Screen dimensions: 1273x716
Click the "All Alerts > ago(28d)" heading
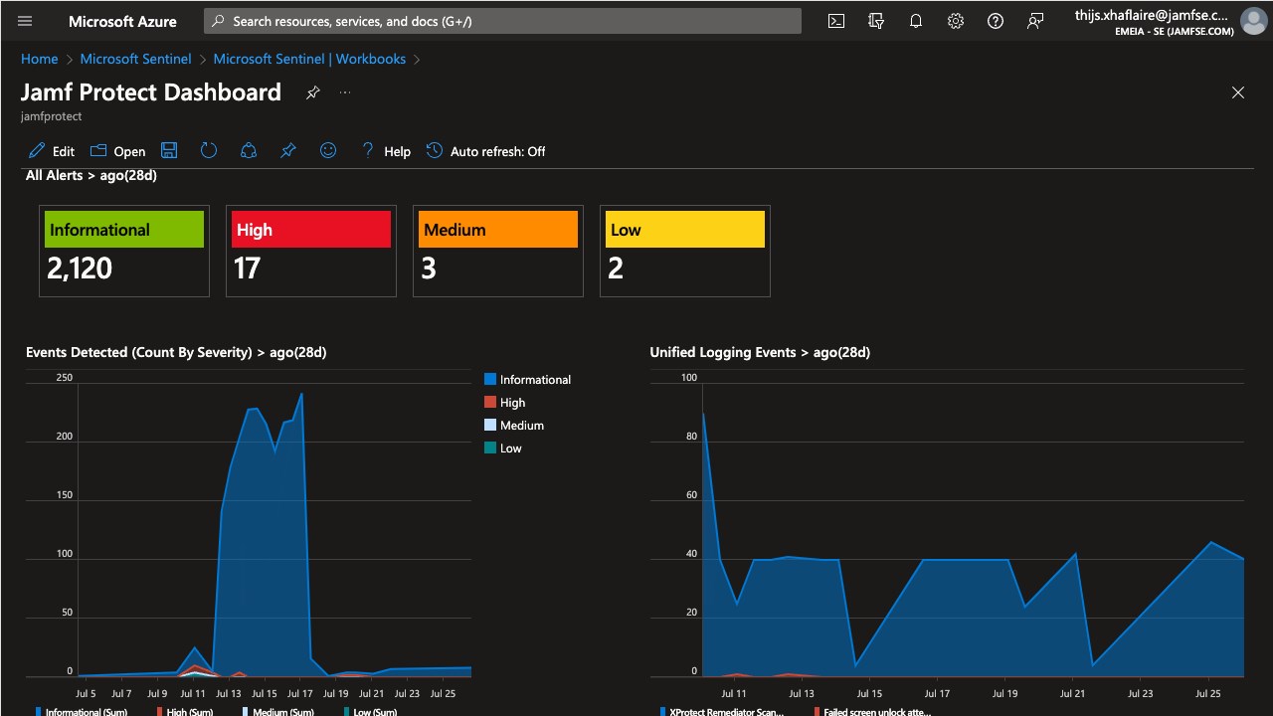pyautogui.click(x=91, y=176)
